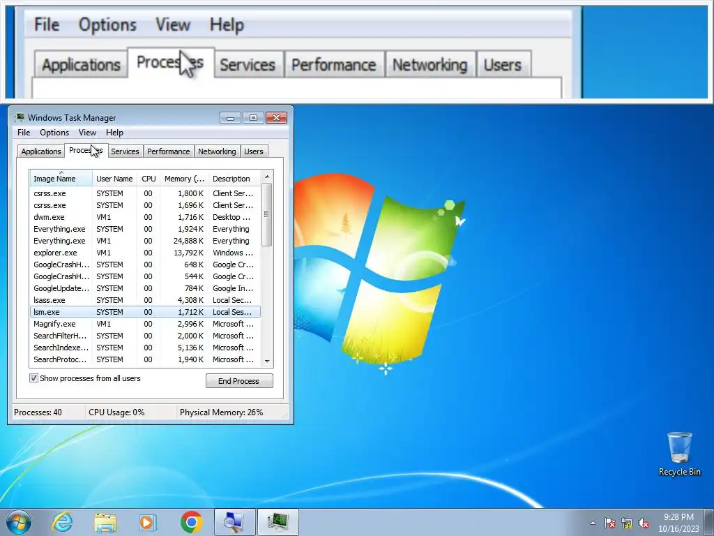
Task: Open the Help menu in Task Manager
Action: point(114,133)
